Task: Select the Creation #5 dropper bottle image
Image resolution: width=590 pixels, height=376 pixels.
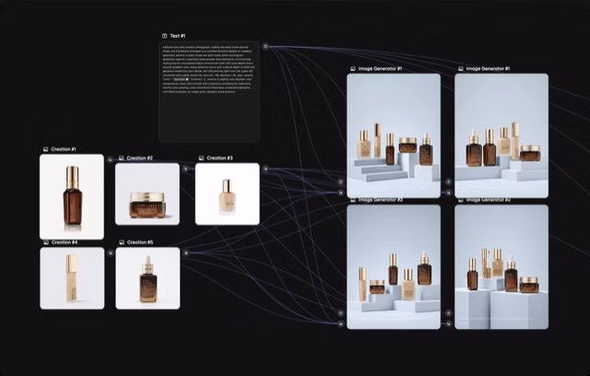Action: [147, 278]
